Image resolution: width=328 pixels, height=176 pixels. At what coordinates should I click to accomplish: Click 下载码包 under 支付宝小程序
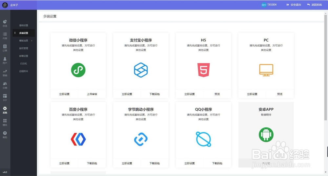pos(154,94)
